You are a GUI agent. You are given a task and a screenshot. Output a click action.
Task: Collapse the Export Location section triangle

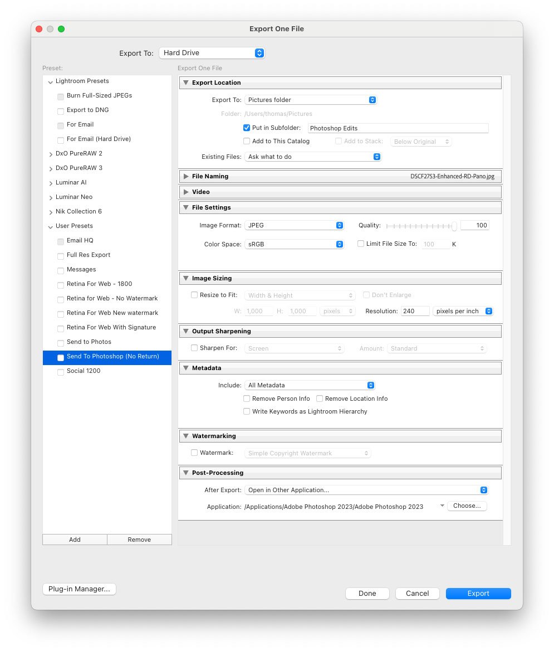point(186,82)
